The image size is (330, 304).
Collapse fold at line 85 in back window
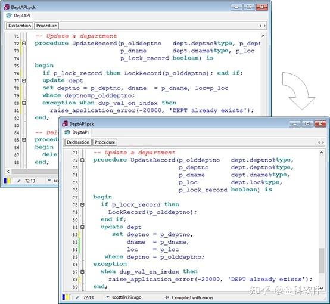coord(24,139)
